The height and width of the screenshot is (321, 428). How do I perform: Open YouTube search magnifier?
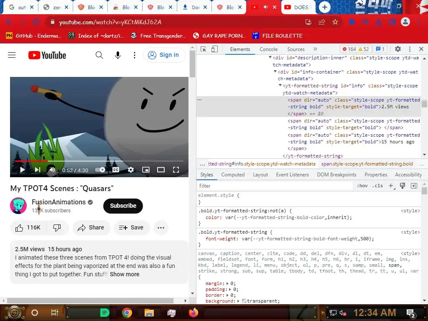click(x=99, y=55)
